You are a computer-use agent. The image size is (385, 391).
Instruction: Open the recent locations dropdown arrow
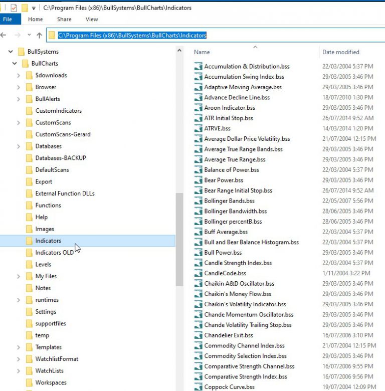click(x=29, y=35)
